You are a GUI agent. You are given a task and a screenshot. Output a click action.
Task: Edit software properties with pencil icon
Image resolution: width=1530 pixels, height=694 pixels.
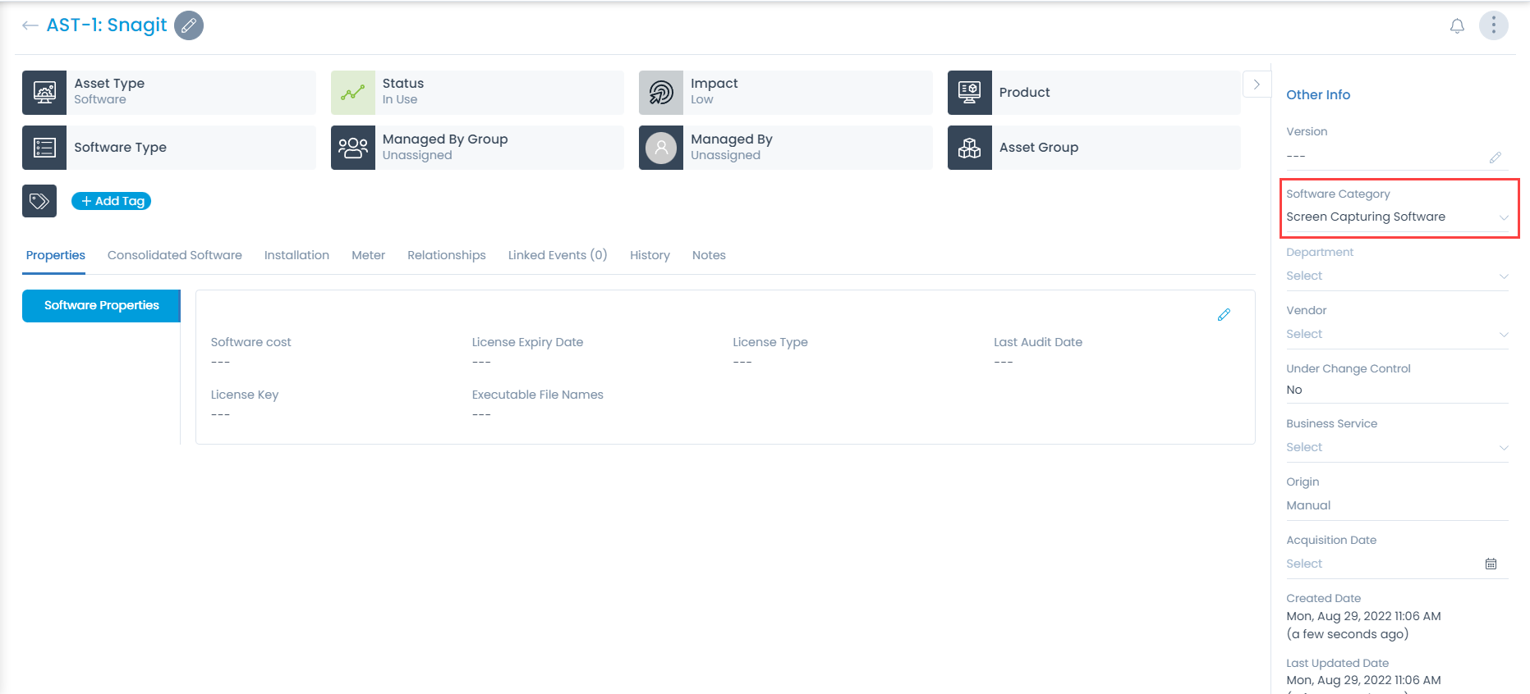[1224, 315]
